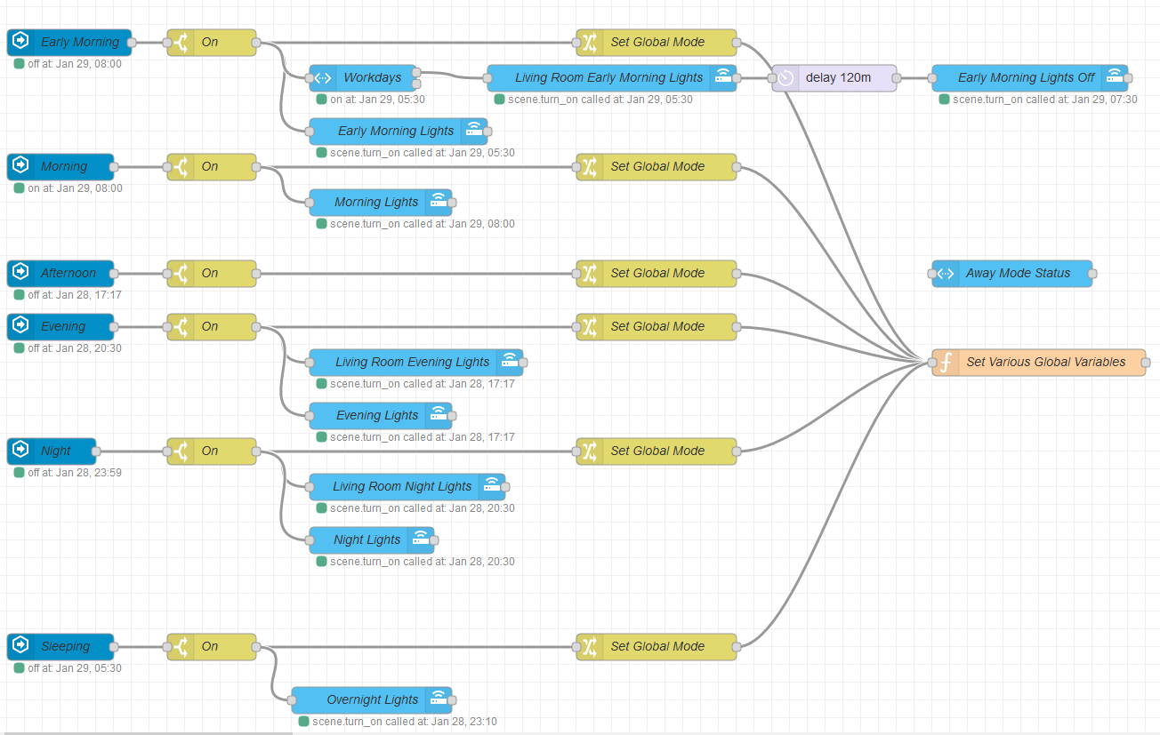
Task: Click status text 'on at: Jan 29, 05:30'
Action: (x=377, y=100)
